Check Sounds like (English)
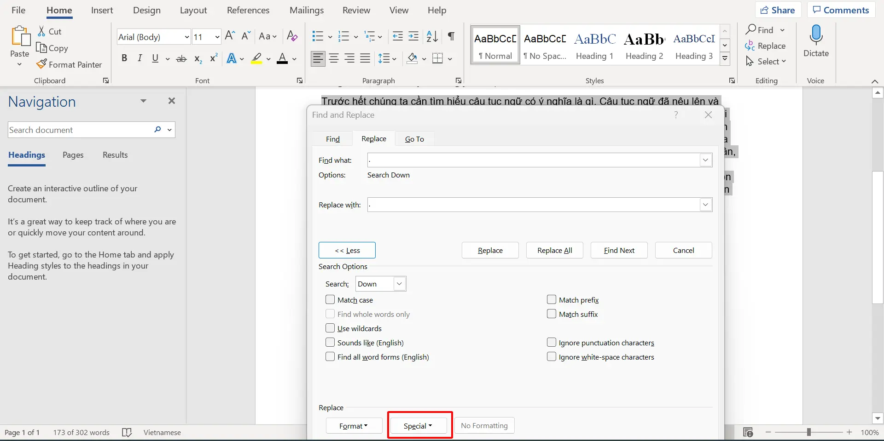 click(330, 343)
